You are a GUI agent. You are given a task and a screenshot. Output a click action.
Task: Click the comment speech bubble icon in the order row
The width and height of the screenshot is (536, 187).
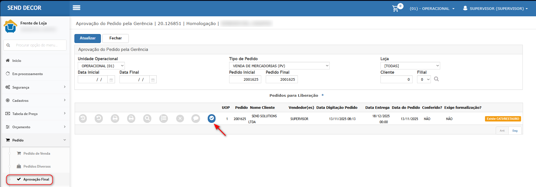(196, 119)
